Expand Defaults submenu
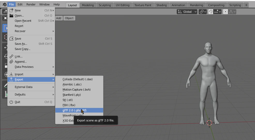The height and width of the screenshot is (140, 255). (31, 94)
